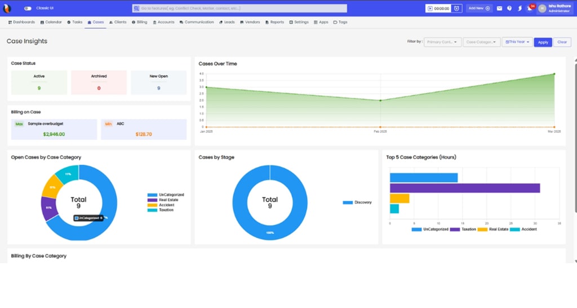Click the Ishu Rathore user avatar

(x=542, y=8)
